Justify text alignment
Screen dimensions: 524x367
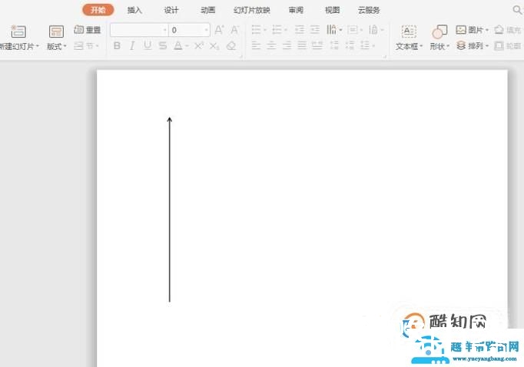pyautogui.click(x=302, y=45)
